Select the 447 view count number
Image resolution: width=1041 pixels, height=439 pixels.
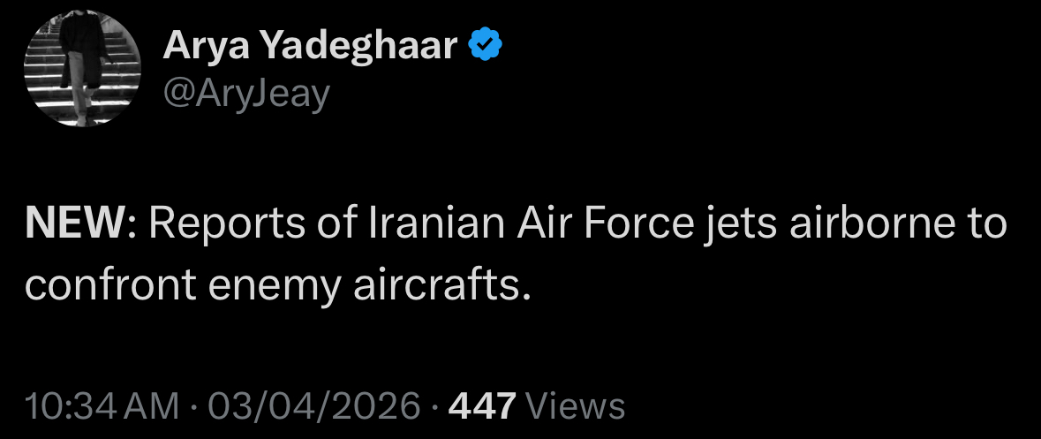(483, 405)
